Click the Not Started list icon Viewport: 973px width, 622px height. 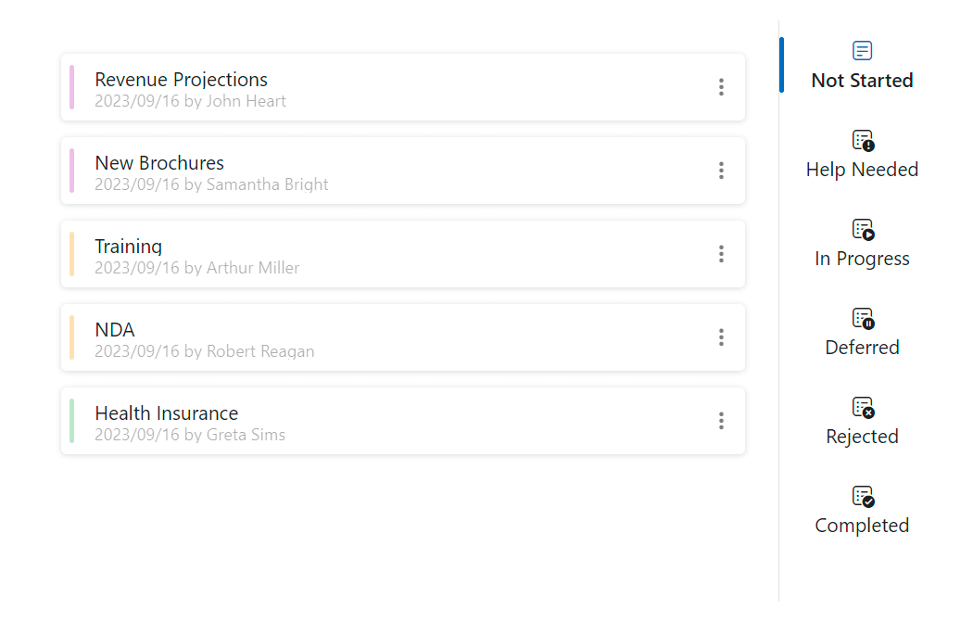(862, 51)
